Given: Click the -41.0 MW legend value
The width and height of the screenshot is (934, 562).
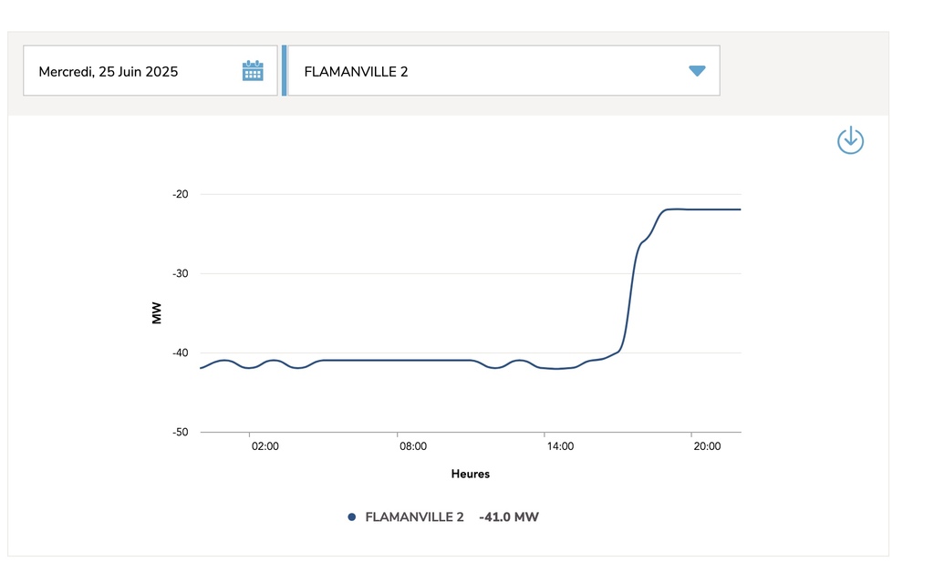Looking at the screenshot, I should point(509,516).
